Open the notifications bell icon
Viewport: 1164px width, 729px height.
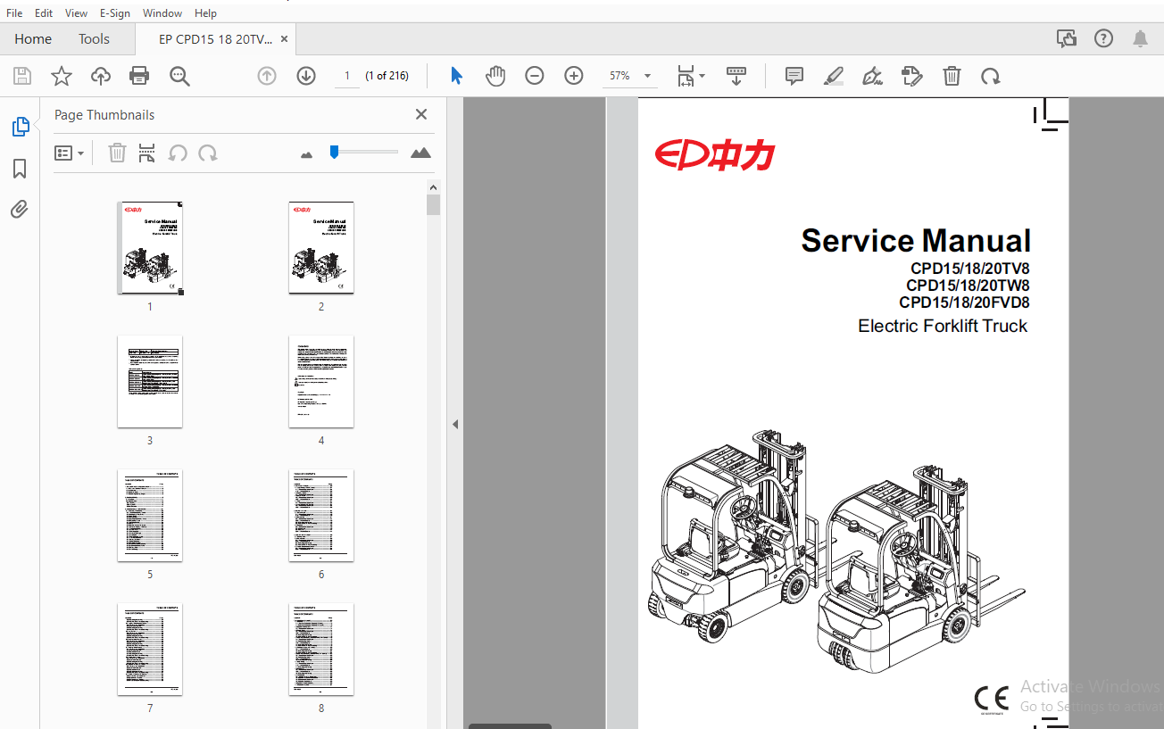(x=1141, y=38)
